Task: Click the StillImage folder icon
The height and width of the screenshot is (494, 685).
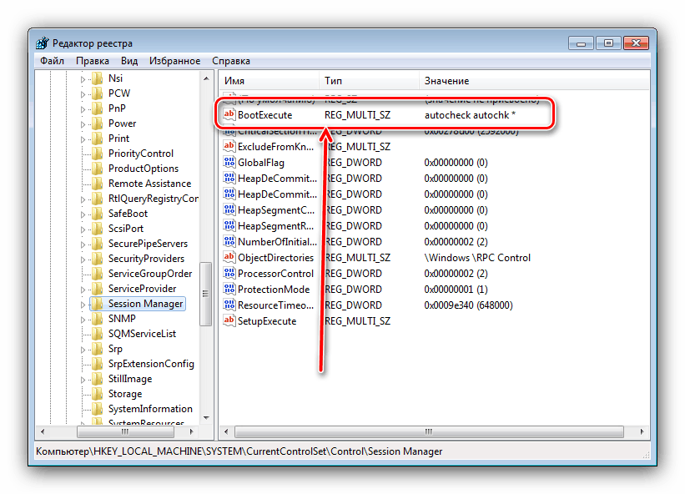Action: pos(98,379)
